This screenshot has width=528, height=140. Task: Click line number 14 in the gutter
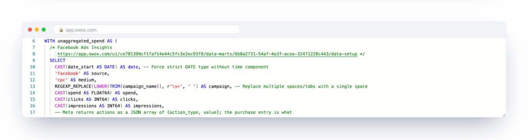(32, 93)
